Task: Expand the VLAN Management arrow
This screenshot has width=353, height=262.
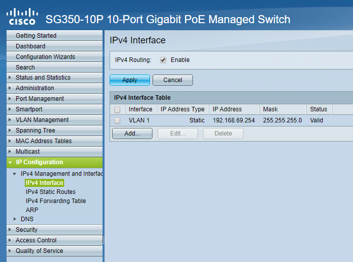Action: pos(10,119)
